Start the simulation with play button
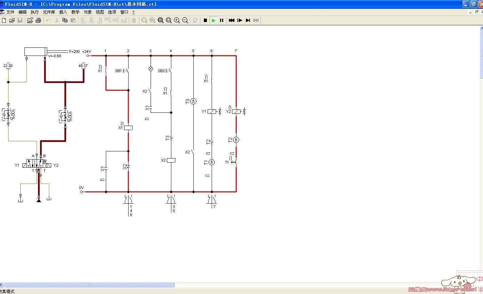 pos(213,20)
